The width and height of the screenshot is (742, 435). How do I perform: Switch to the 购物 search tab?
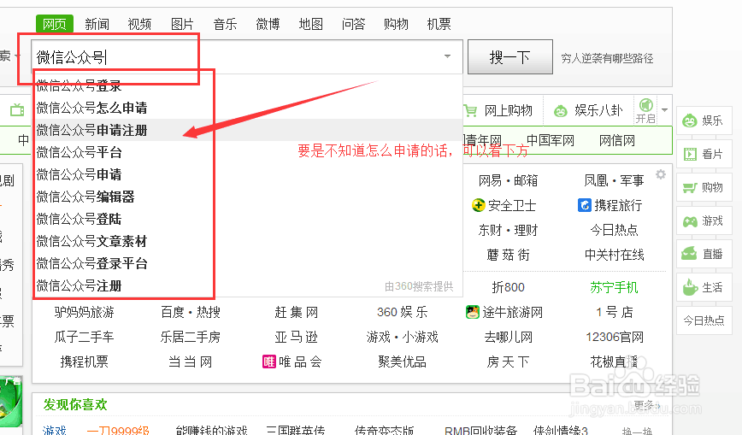(x=396, y=24)
